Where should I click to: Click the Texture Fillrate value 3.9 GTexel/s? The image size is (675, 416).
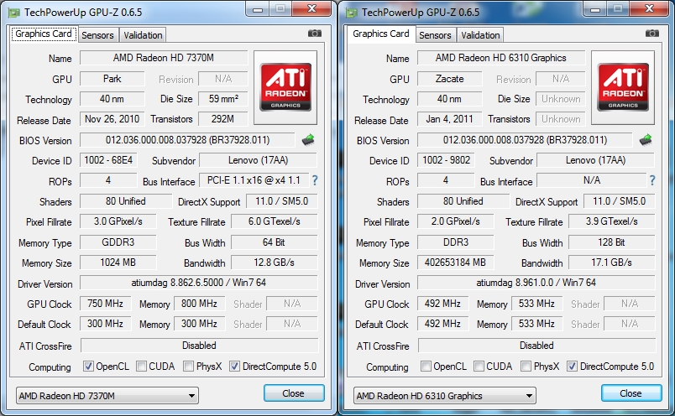(612, 221)
